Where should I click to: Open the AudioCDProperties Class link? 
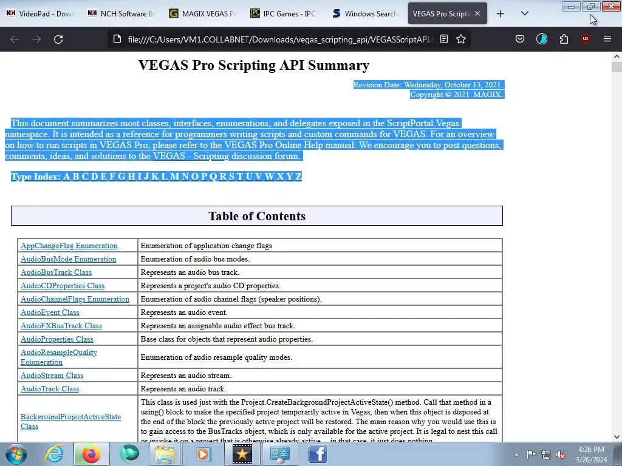click(x=63, y=286)
